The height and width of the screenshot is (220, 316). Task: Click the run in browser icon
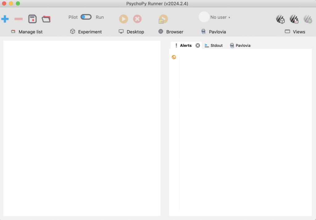[163, 19]
